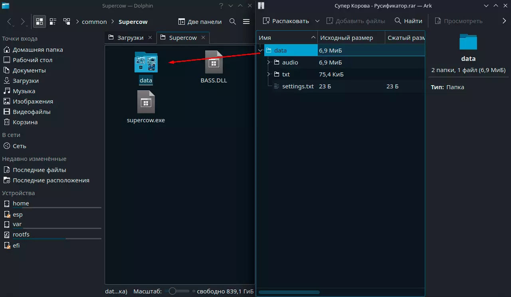The width and height of the screenshot is (511, 297).
Task: Open Dolphin's search icon
Action: point(233,21)
